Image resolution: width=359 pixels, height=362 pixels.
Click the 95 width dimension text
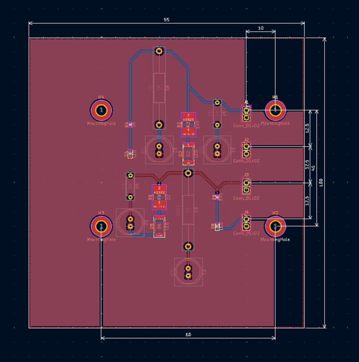[x=166, y=20]
